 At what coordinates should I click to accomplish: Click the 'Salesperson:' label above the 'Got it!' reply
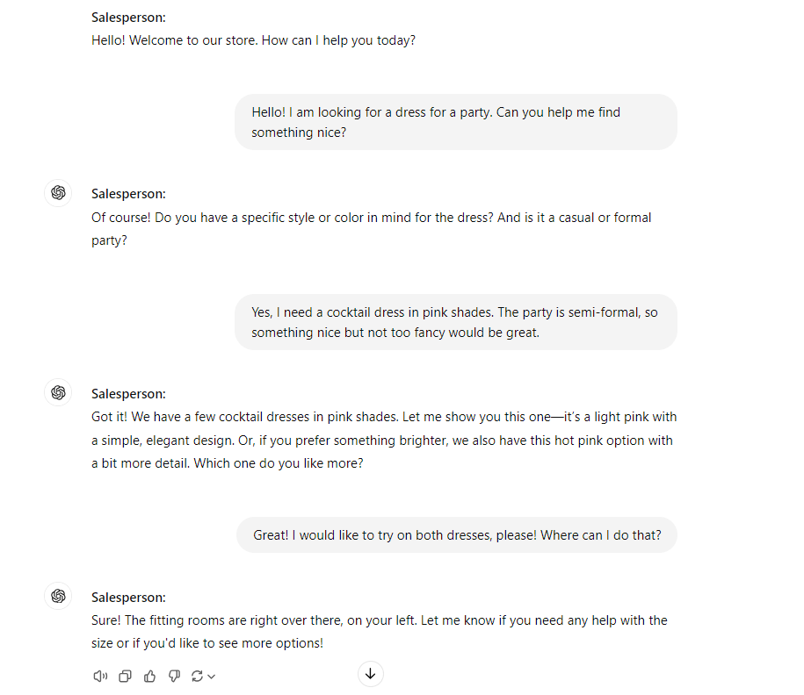point(128,393)
